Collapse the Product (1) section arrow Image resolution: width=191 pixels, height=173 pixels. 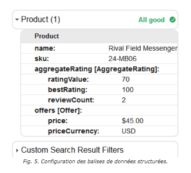(x=17, y=19)
